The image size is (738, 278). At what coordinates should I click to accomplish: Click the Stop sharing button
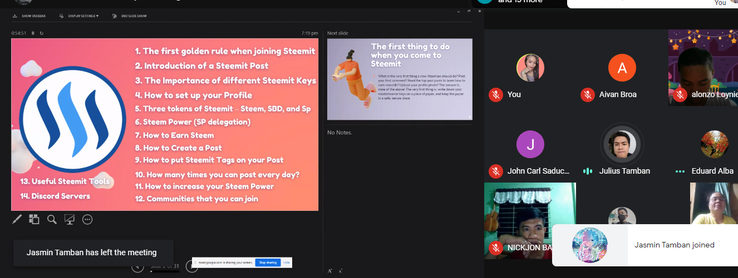tap(268, 262)
